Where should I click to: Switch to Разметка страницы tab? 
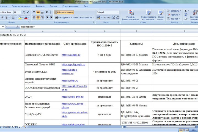pyautogui.click(x=21, y=6)
